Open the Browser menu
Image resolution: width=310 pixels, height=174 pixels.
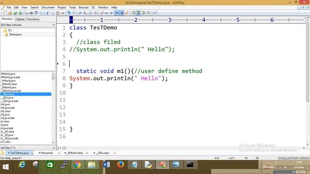[x=84, y=8]
